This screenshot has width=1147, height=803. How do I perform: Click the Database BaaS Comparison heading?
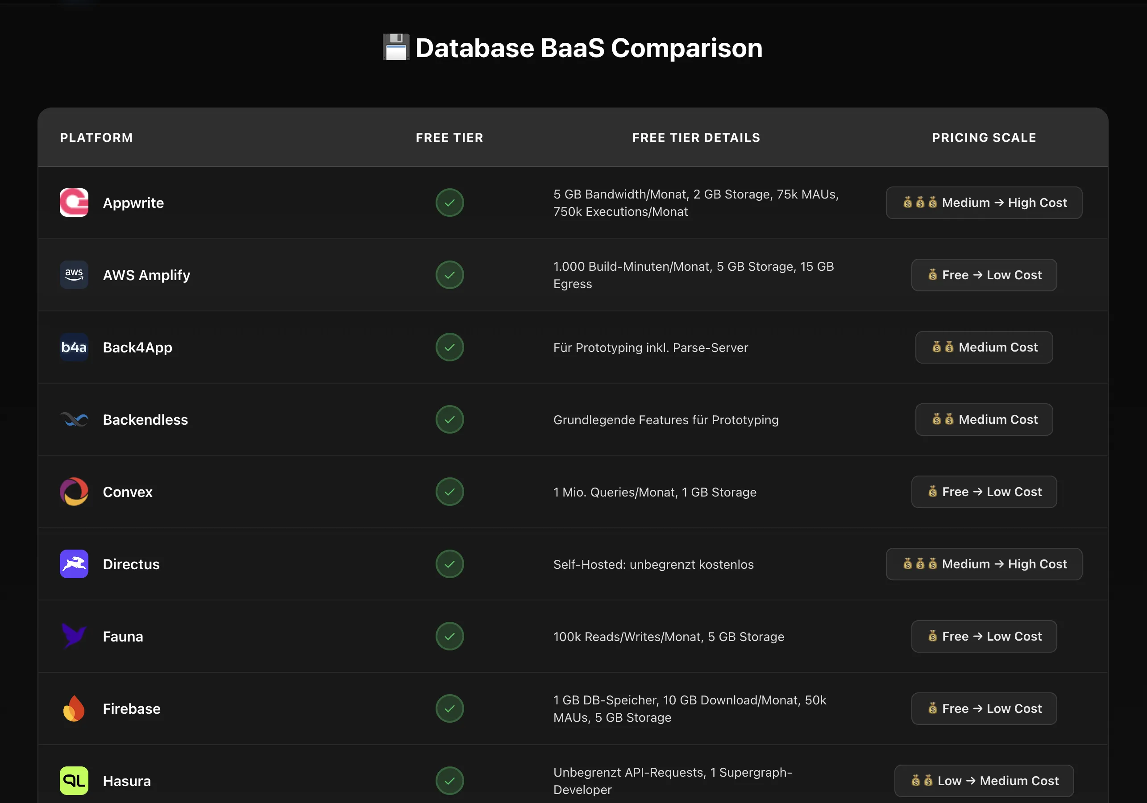pyautogui.click(x=573, y=48)
